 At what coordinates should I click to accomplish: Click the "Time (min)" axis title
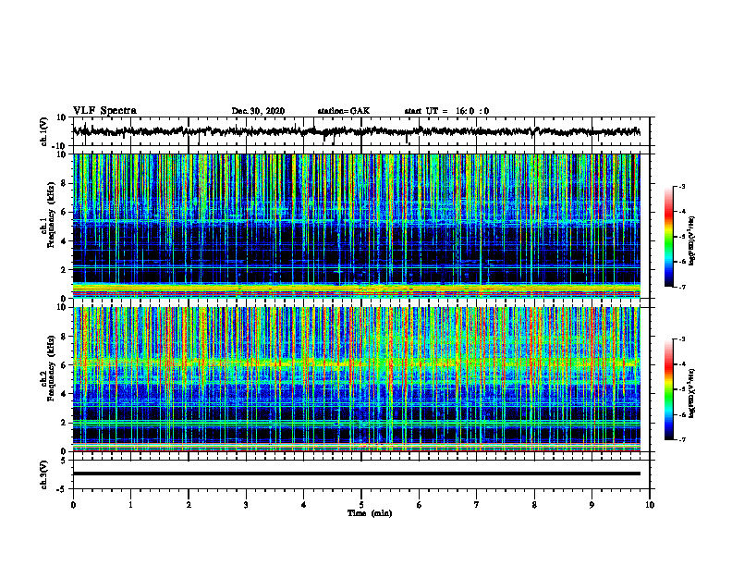pos(370,513)
